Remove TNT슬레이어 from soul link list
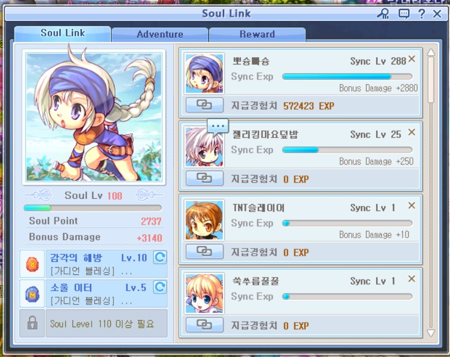This screenshot has height=357, width=450. [411, 205]
